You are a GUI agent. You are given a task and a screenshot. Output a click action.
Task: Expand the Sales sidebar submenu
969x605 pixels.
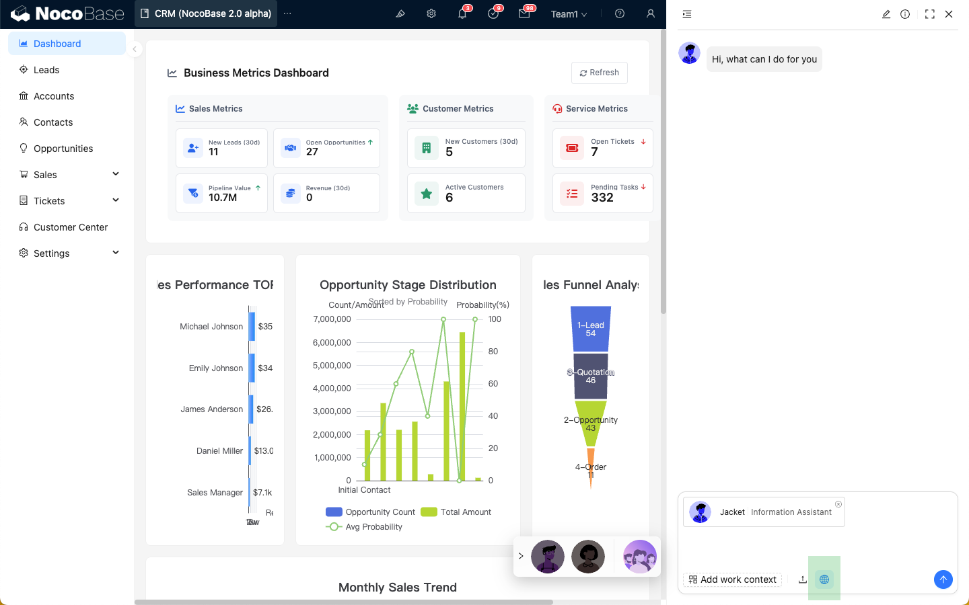116,175
